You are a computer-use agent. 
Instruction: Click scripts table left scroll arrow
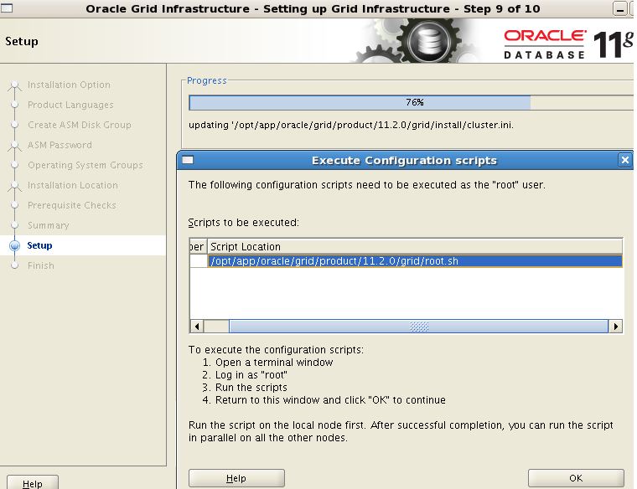[197, 327]
